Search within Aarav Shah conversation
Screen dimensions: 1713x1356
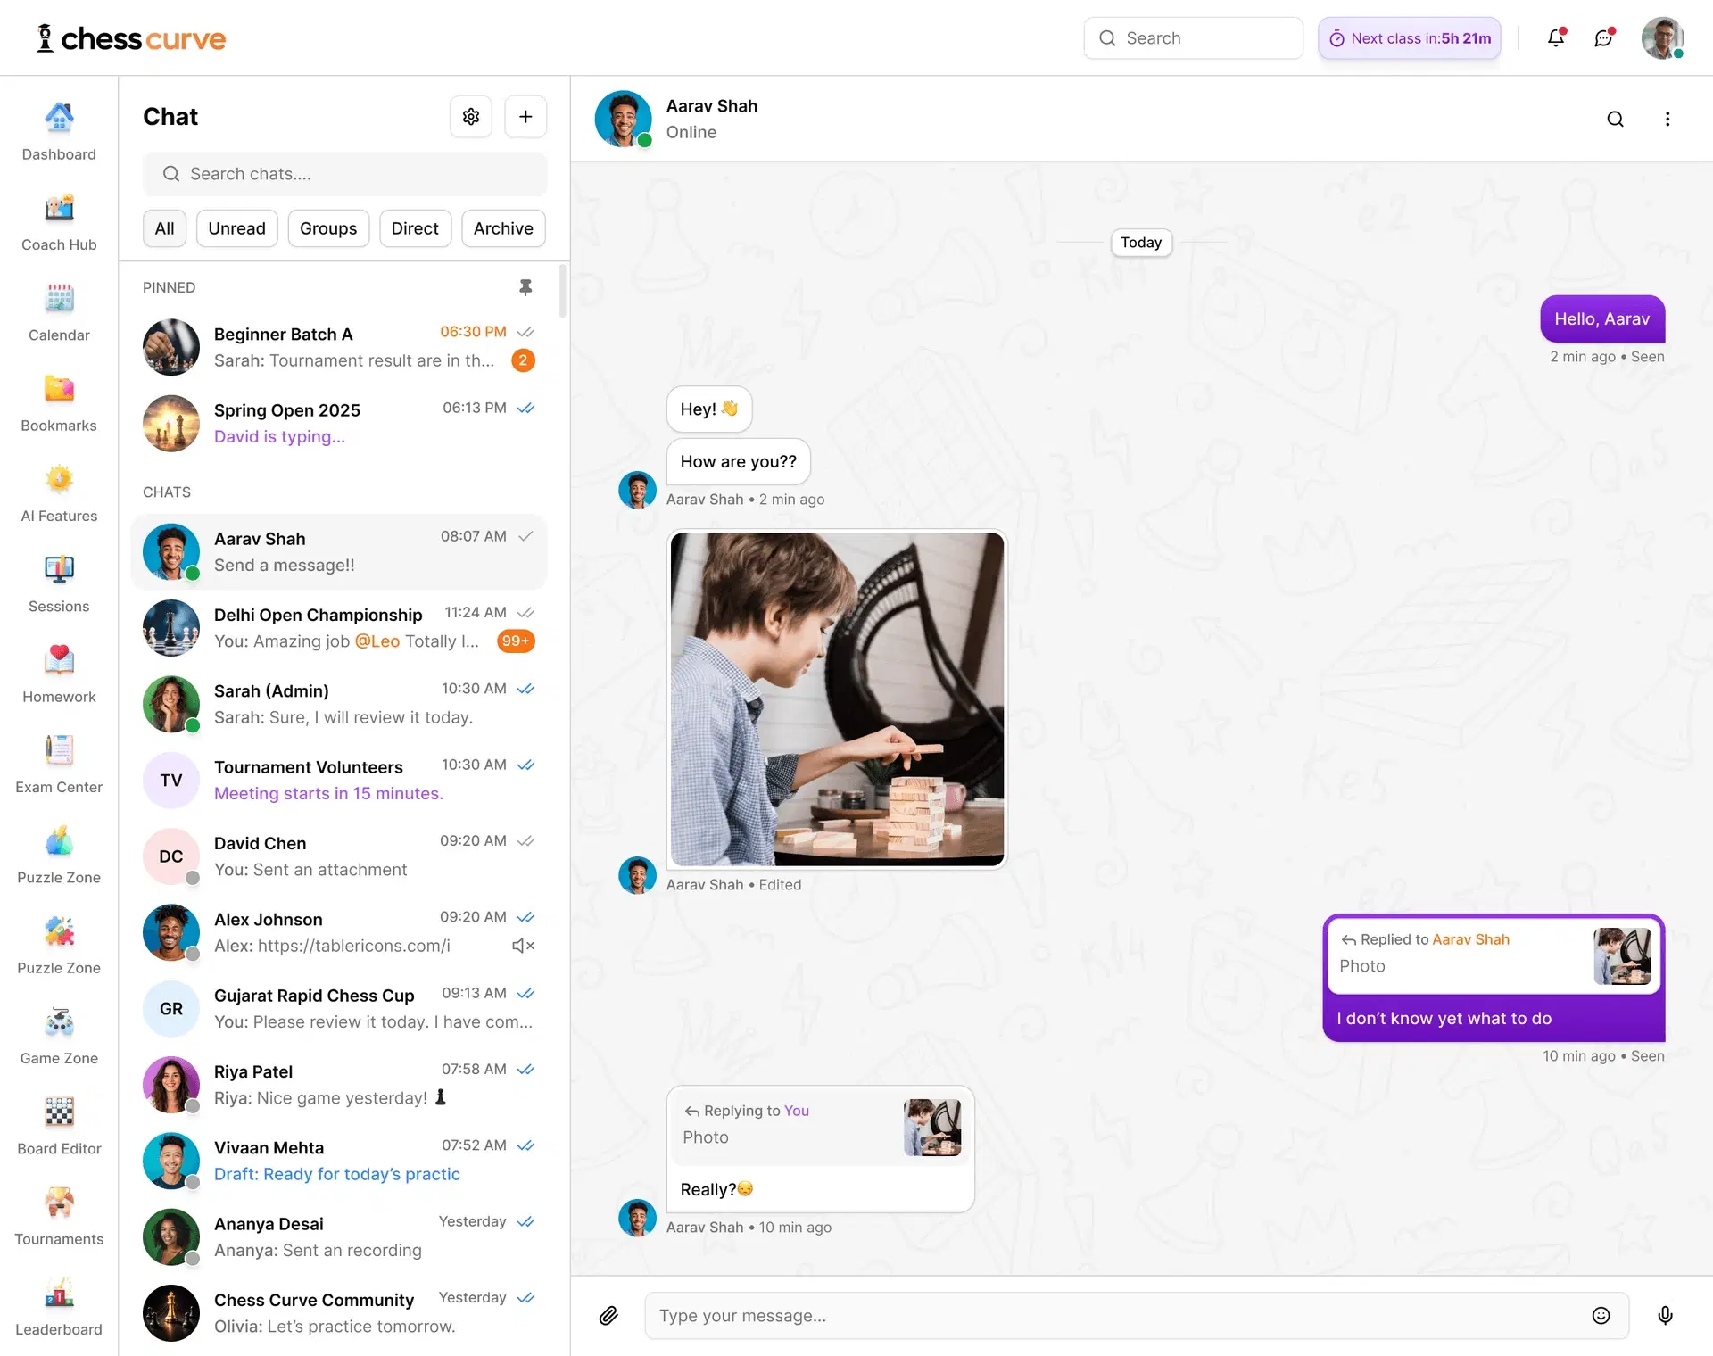coord(1615,119)
